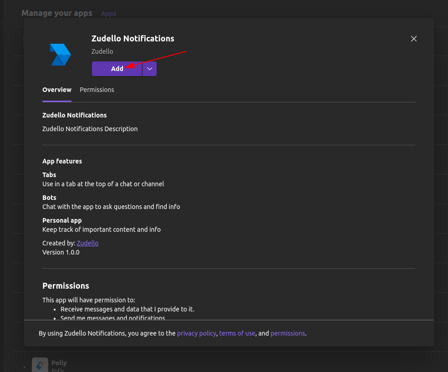Click the 'App features' heading
Screen dimensions: 448x372
(62, 161)
